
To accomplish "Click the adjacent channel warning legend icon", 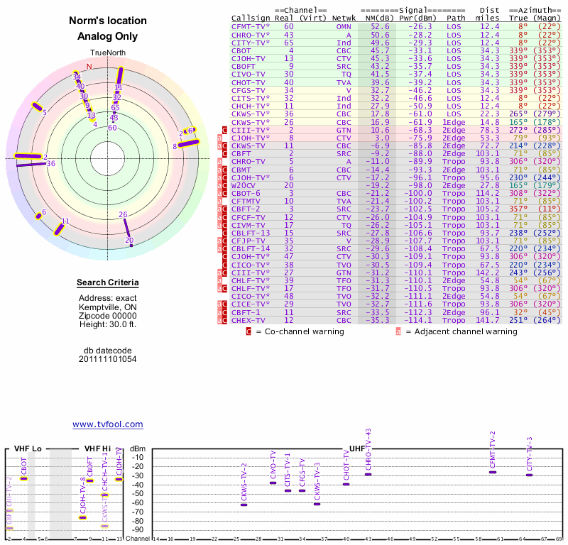I will 398,331.
